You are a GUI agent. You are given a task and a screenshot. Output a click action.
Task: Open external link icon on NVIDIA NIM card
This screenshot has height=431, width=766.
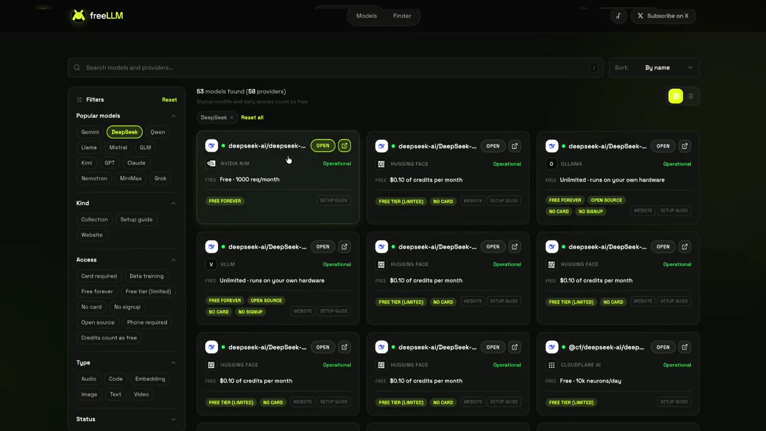tap(344, 146)
